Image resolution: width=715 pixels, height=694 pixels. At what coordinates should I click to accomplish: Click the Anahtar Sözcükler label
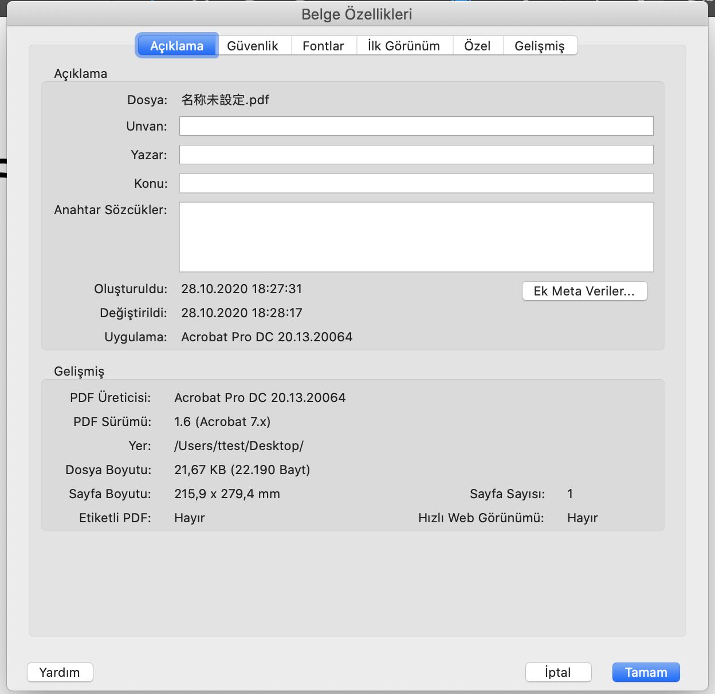click(x=111, y=210)
